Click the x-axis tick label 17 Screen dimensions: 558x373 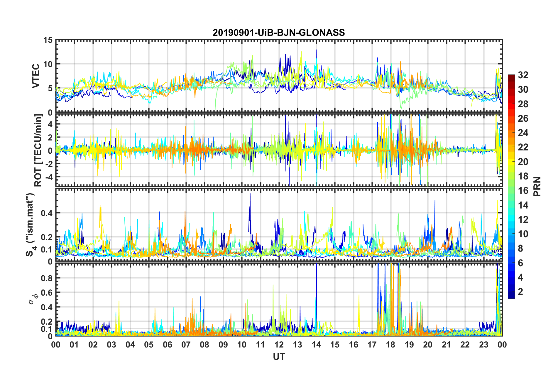point(372,345)
